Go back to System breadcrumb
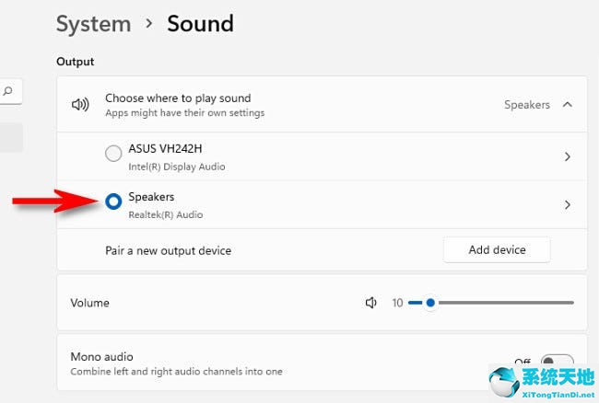Image resolution: width=599 pixels, height=403 pixels. [94, 24]
